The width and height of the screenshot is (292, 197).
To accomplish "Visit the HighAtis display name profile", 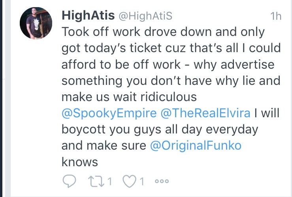I will coord(88,15).
